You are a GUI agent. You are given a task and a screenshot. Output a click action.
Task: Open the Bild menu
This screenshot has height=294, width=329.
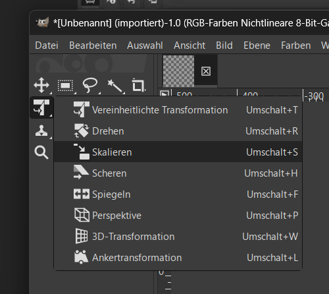pyautogui.click(x=224, y=45)
